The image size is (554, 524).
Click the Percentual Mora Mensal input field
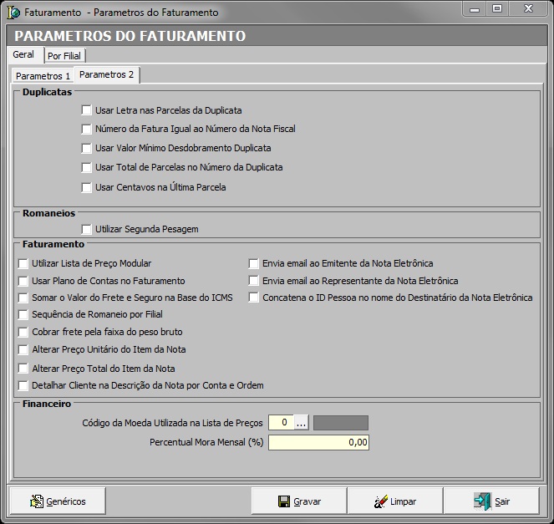318,442
